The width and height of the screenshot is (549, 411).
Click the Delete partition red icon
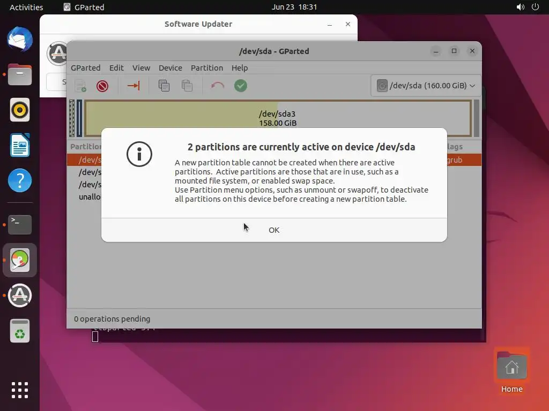pyautogui.click(x=102, y=86)
